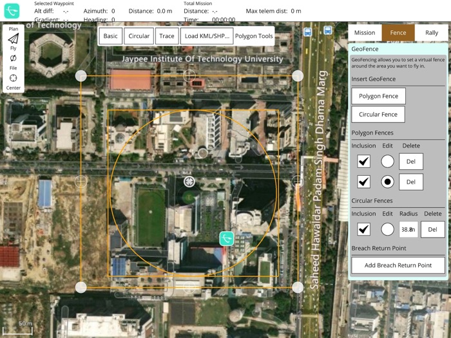The height and width of the screenshot is (338, 451).
Task: Click the top-right polygon fence corner handle
Action: click(x=298, y=76)
